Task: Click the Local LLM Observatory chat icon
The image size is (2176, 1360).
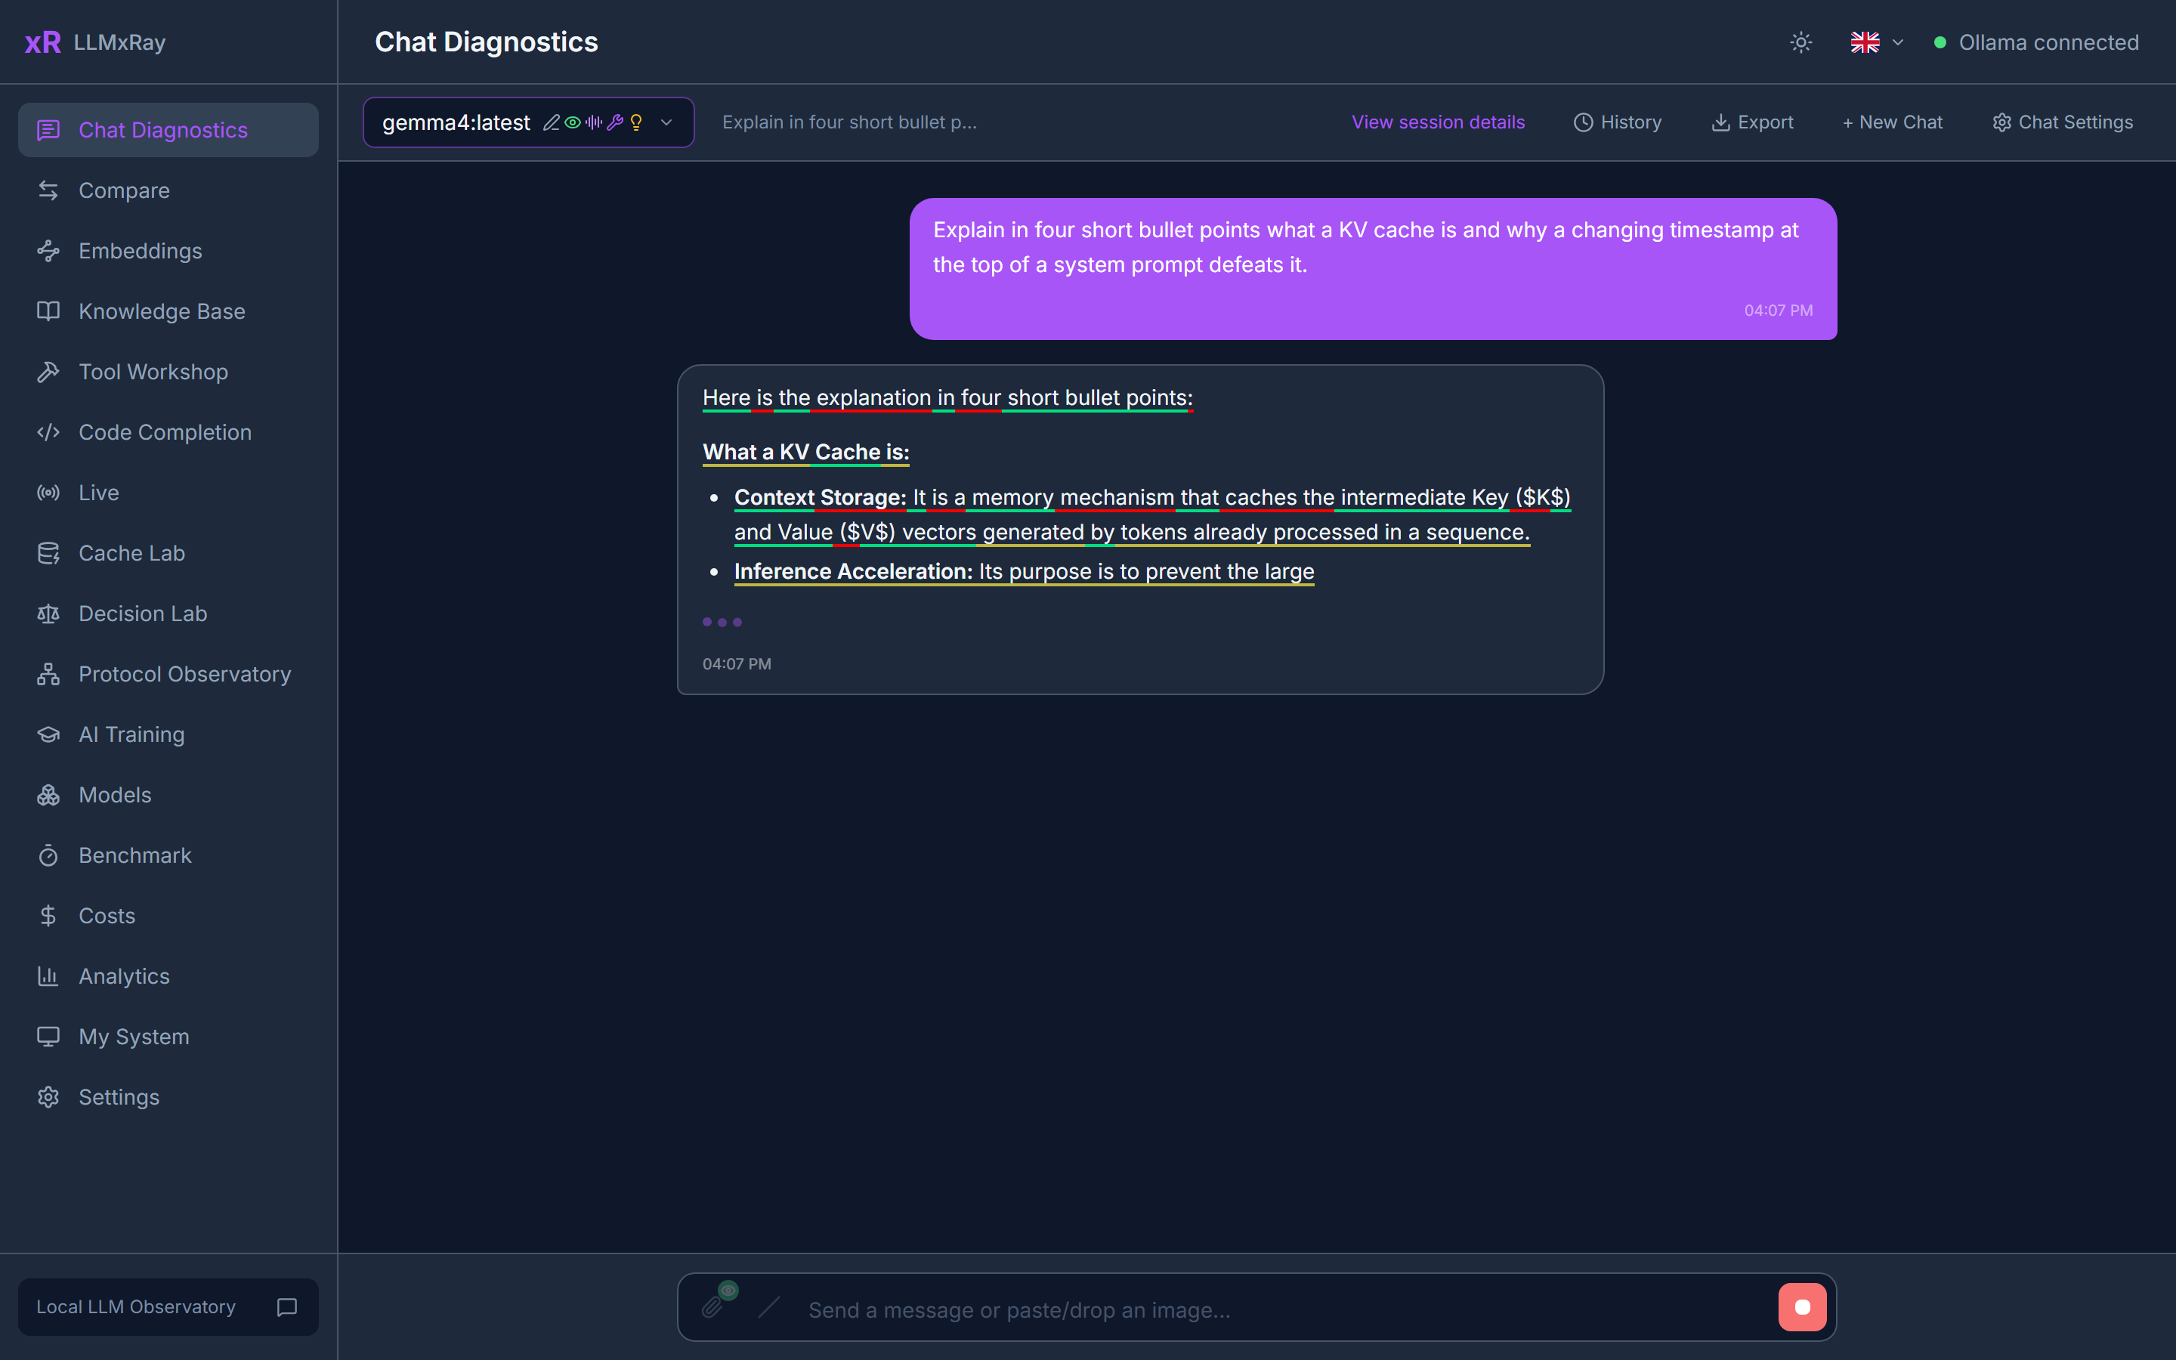Action: click(x=287, y=1307)
